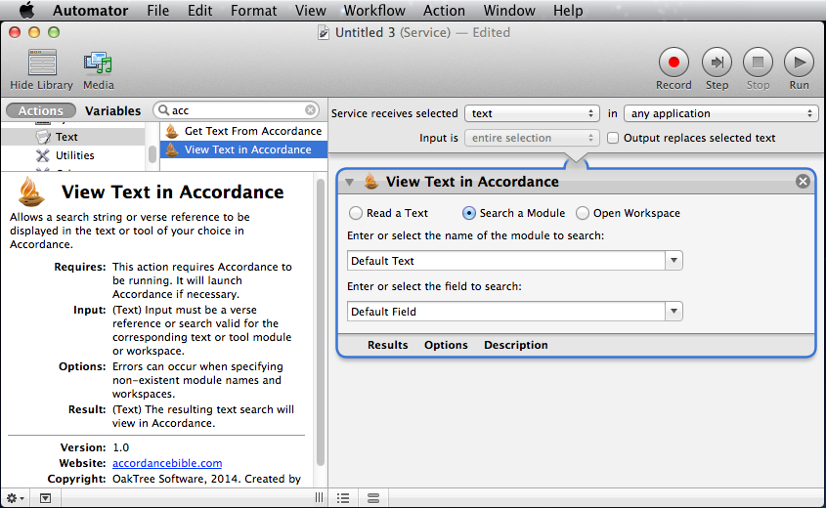Show the workflow log list view
Image resolution: width=826 pixels, height=508 pixels.
(343, 498)
